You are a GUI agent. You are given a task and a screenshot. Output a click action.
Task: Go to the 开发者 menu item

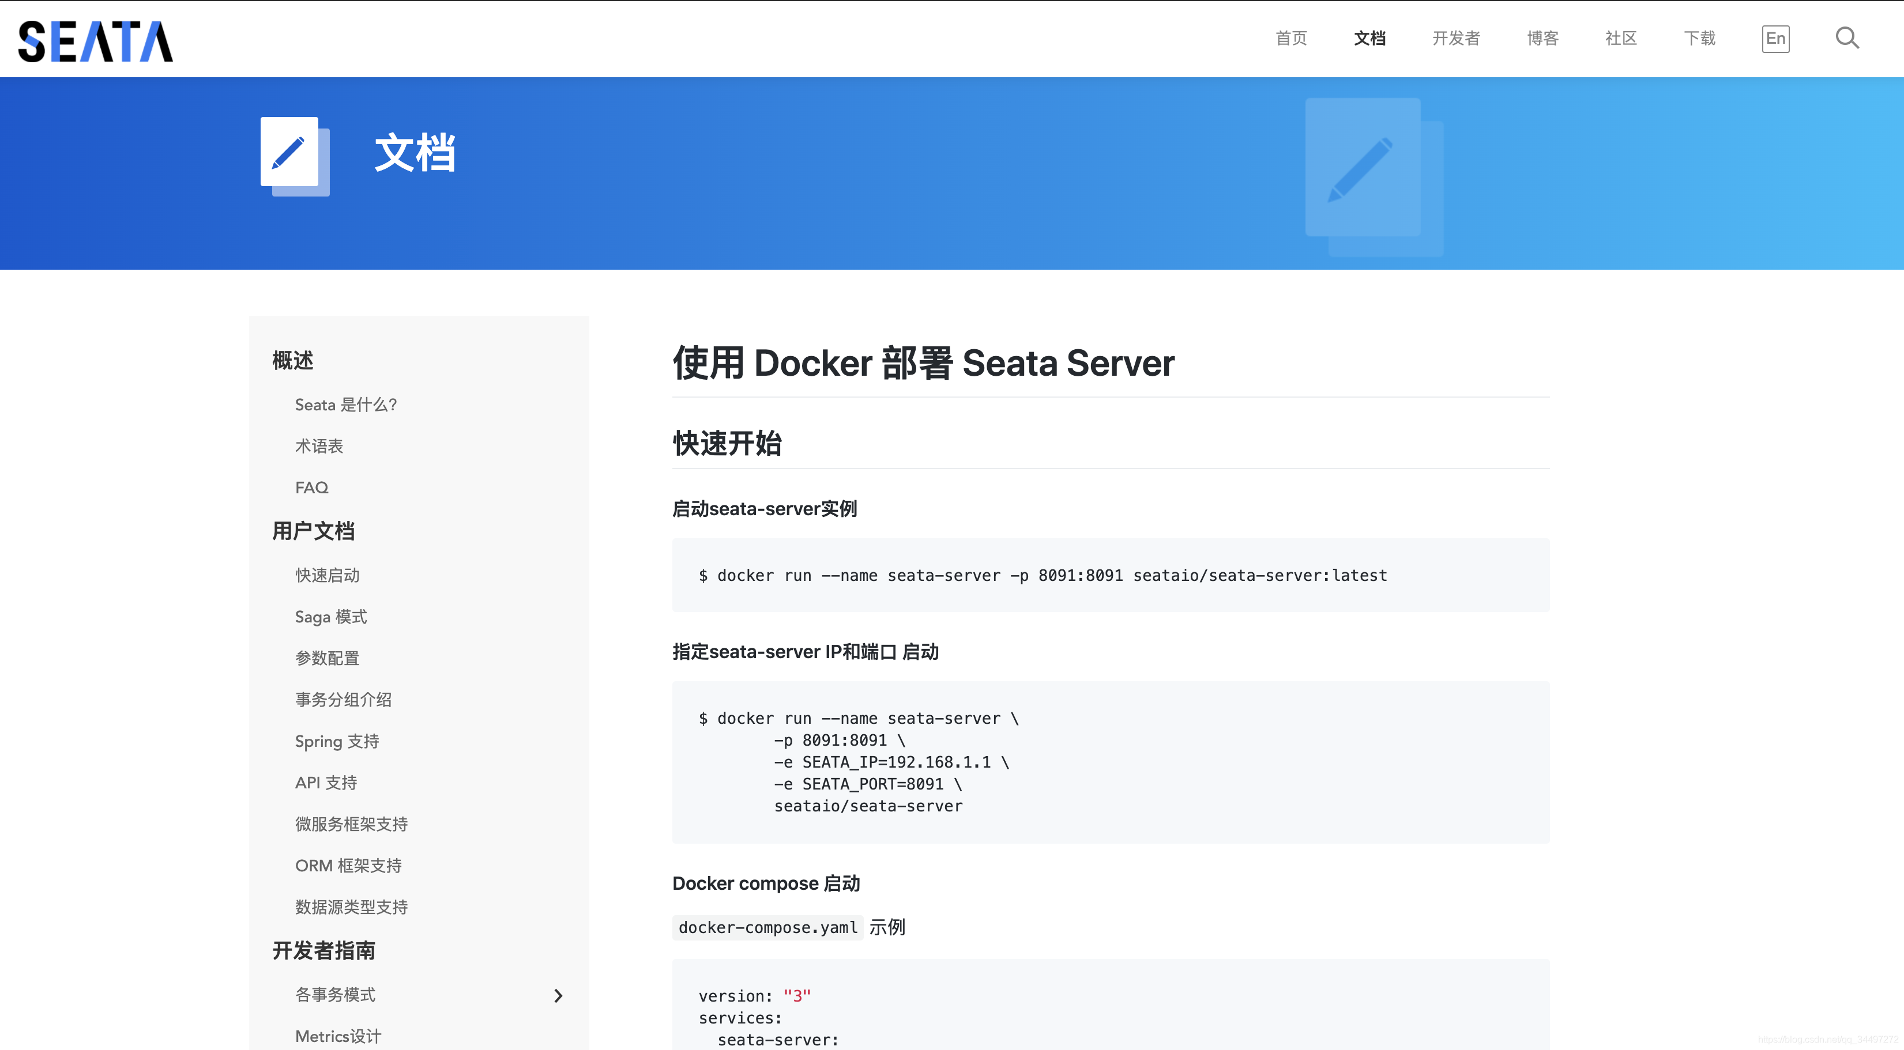click(1455, 39)
